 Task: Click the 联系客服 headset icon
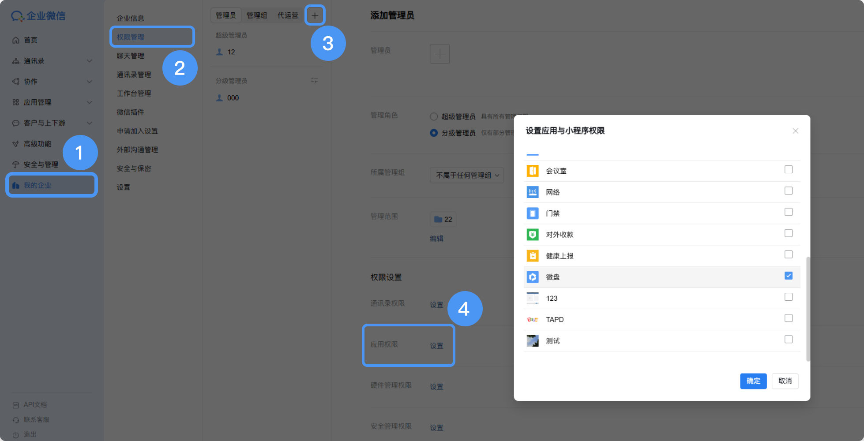pos(16,420)
